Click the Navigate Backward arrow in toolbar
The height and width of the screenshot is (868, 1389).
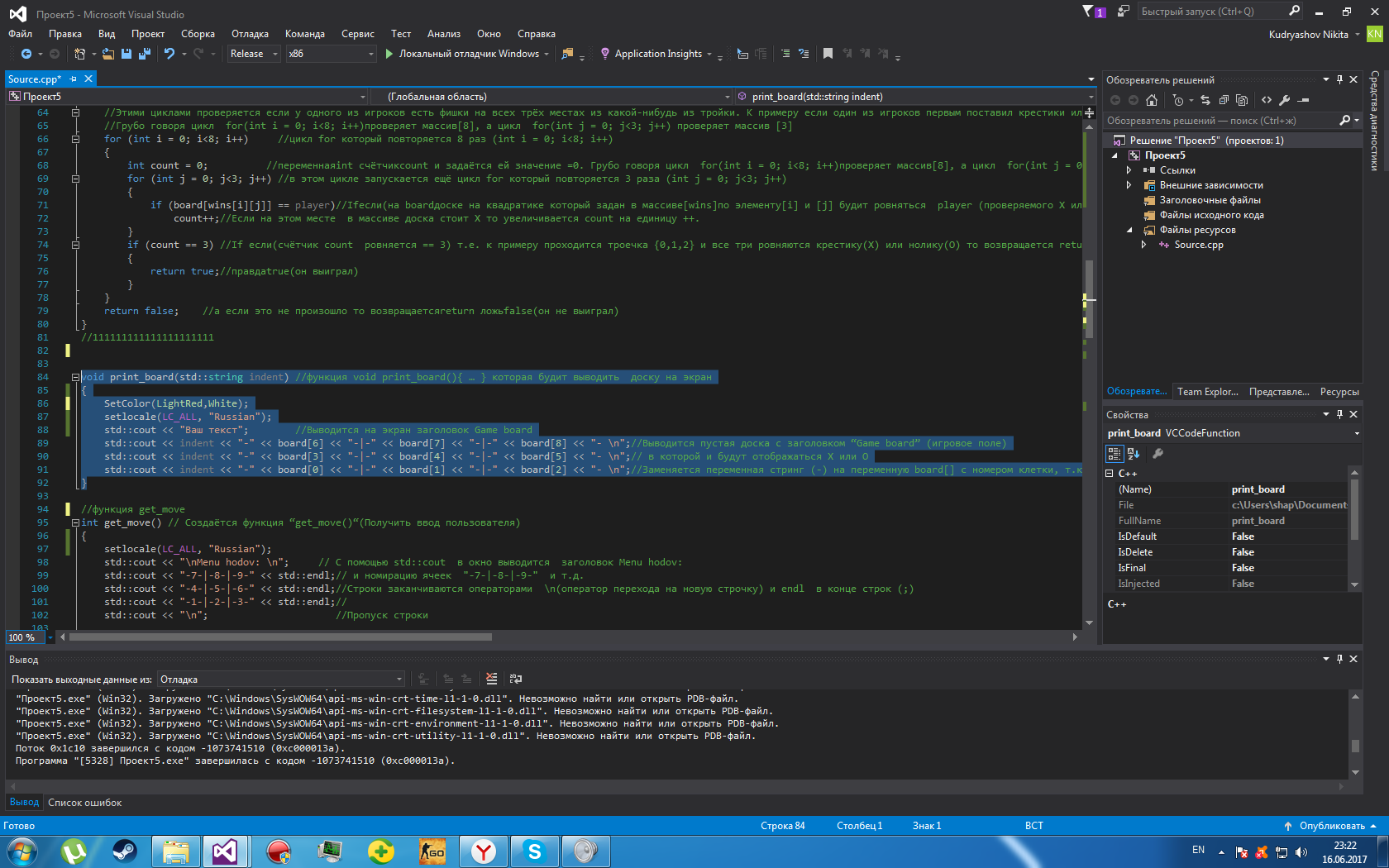26,54
